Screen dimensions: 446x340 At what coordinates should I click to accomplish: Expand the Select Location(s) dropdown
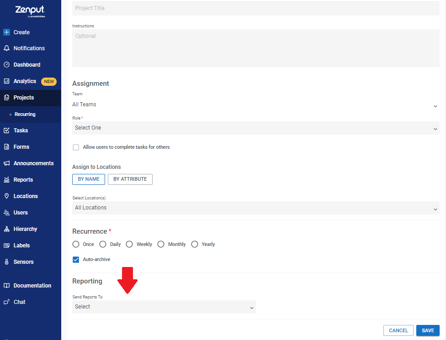tap(256, 208)
